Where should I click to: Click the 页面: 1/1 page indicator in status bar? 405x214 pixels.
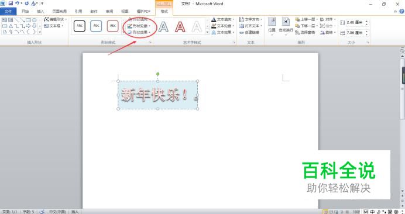[9, 212]
